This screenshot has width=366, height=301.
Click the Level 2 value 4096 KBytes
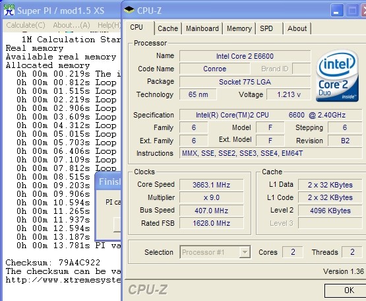330,211
